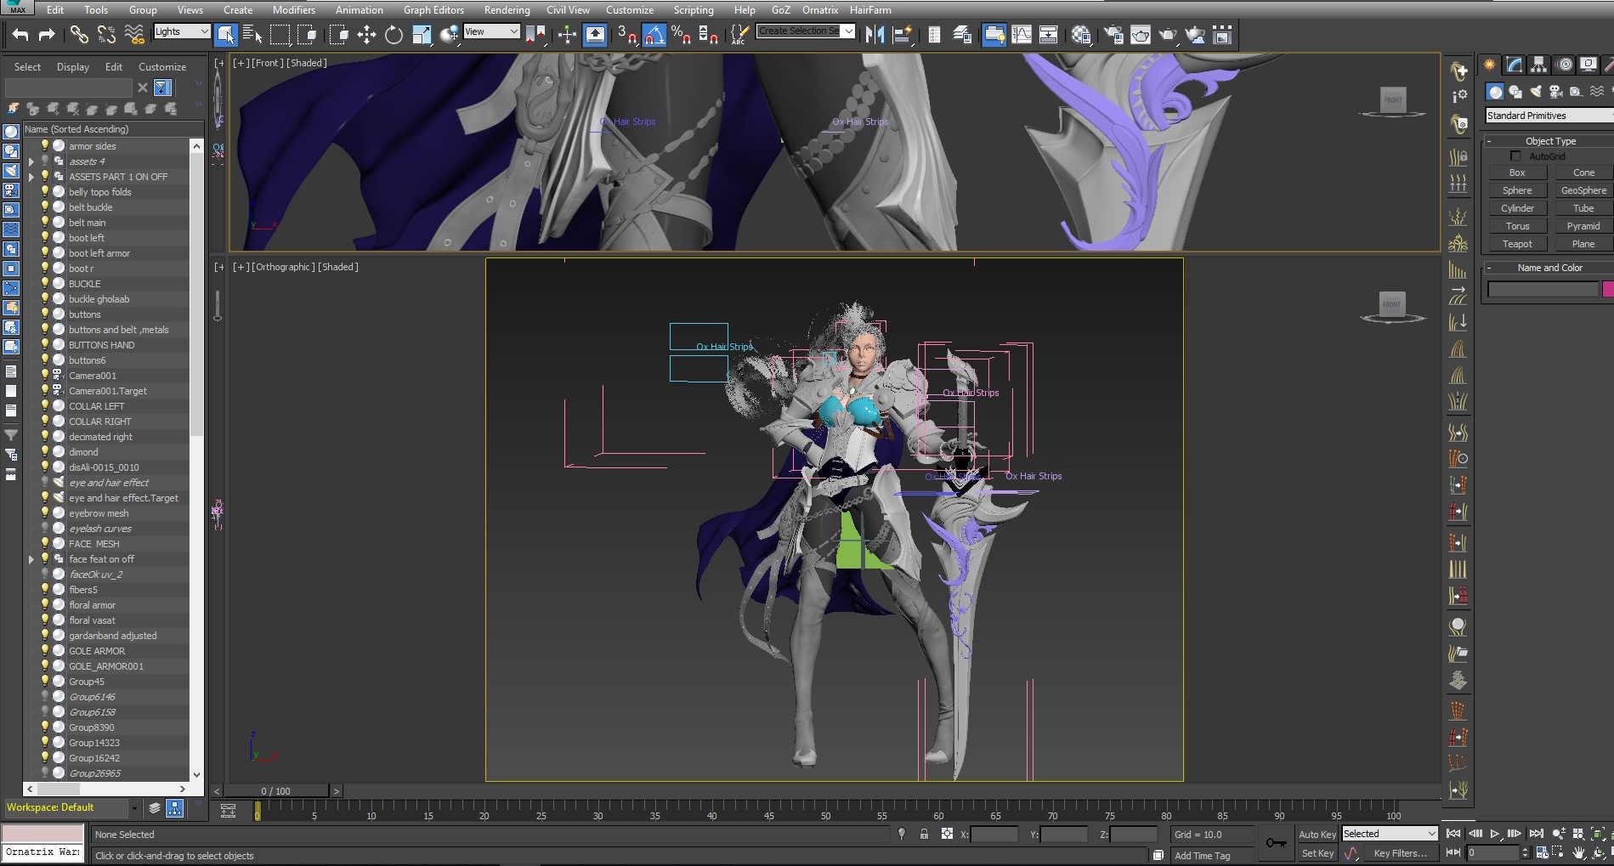Expand ASSETS PART 1 ON OFF item
Screen dimensions: 1614x866
coord(31,176)
